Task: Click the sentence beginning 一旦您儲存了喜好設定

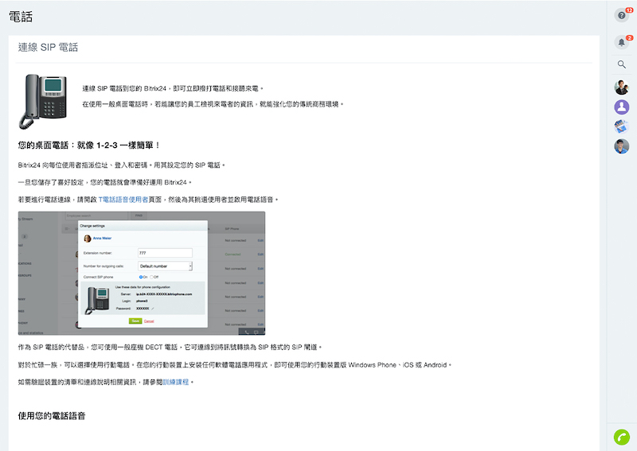Action: (105, 182)
